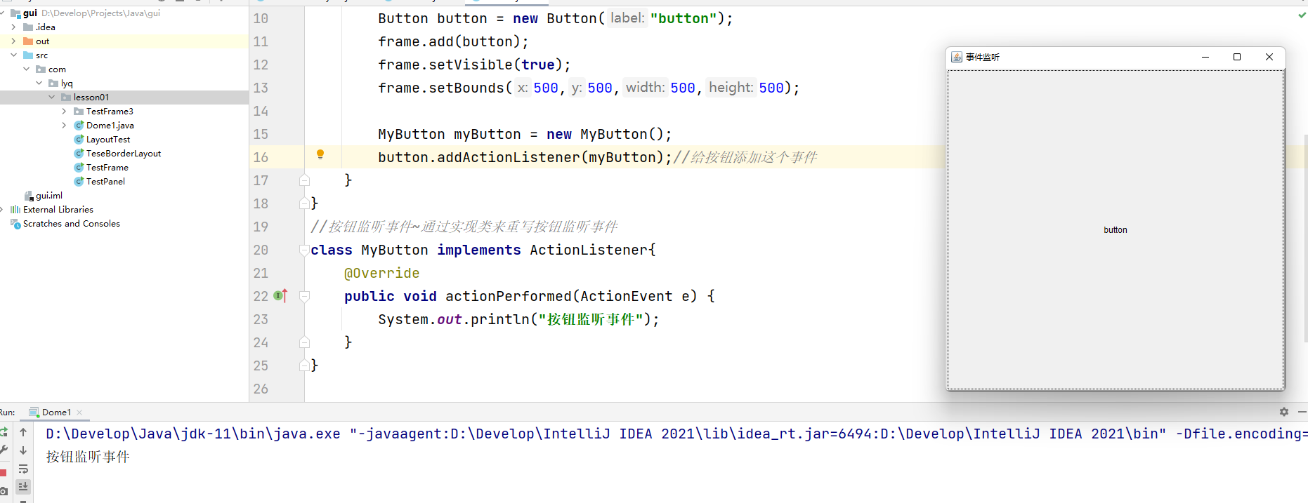Collapse the com package
1308x503 pixels.
26,69
